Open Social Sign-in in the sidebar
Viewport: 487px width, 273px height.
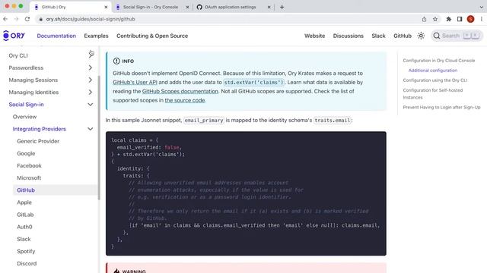pos(26,105)
